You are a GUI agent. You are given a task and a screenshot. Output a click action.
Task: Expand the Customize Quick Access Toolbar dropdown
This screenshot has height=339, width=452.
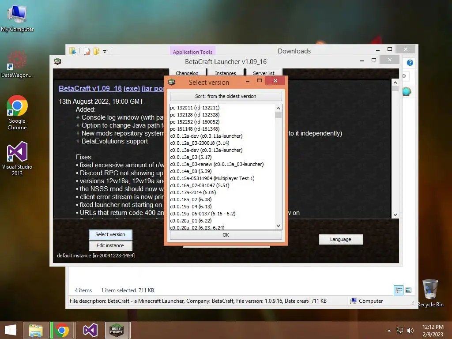tap(105, 52)
